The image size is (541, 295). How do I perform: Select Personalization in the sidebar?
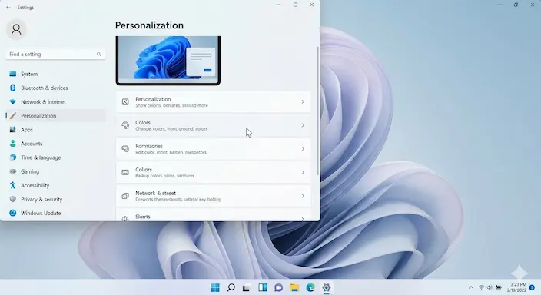(x=55, y=115)
